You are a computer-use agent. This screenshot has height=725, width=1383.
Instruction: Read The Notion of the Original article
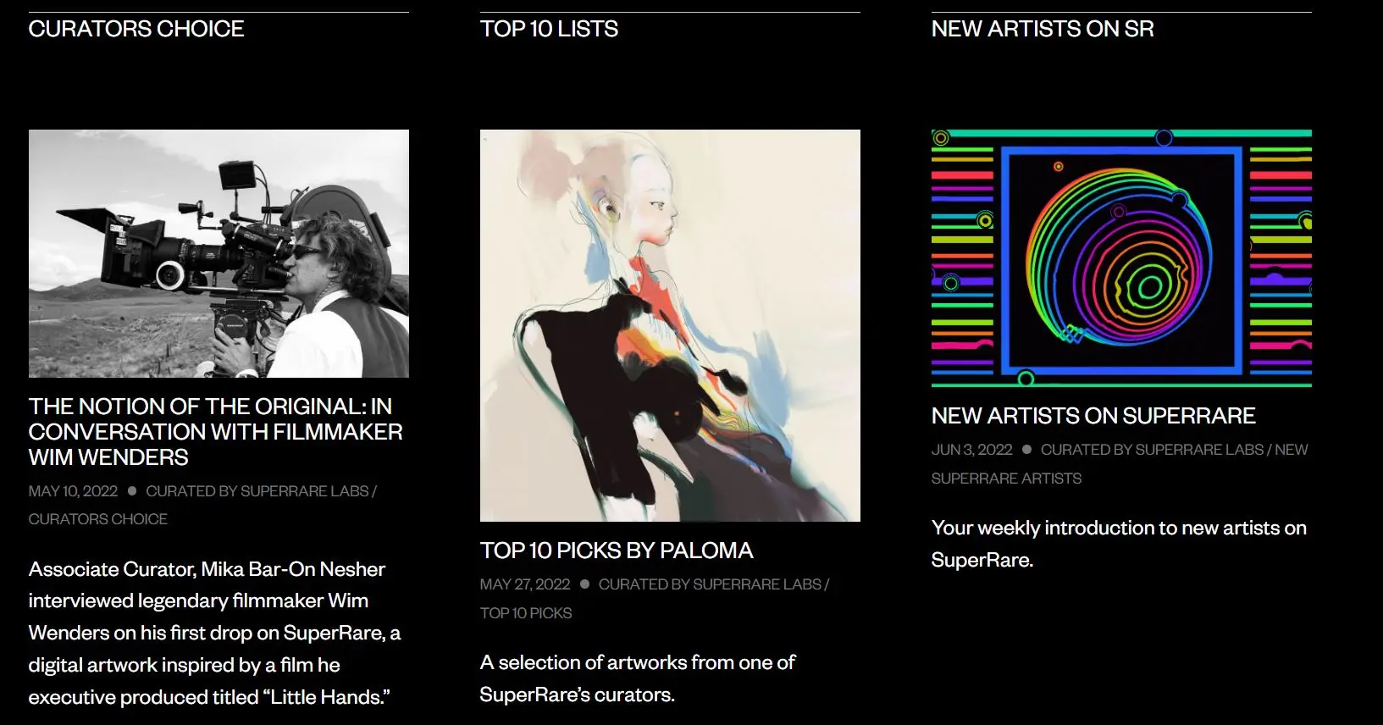(x=216, y=432)
